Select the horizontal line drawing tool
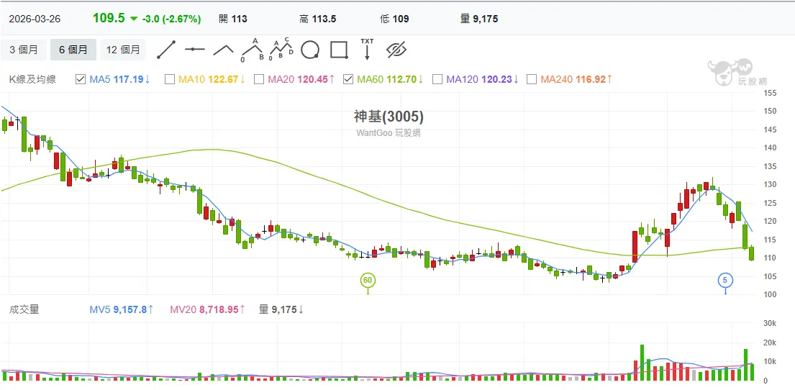Screen dimensions: 795x390 (195, 49)
